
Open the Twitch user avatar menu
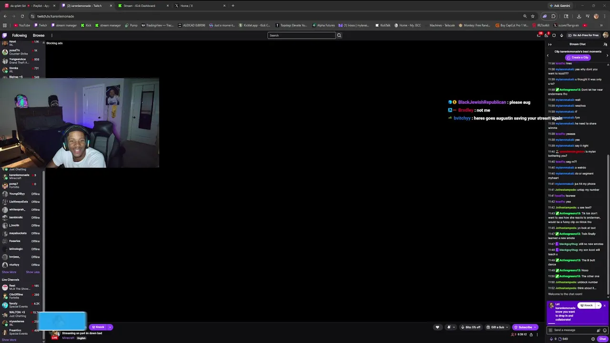pos(605,35)
